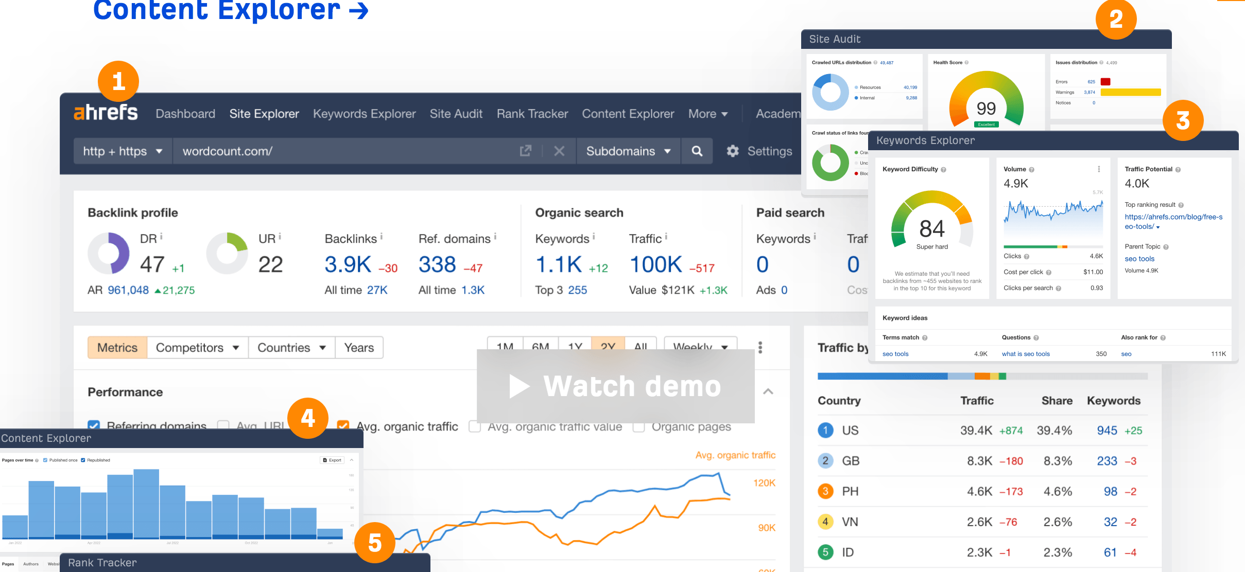Viewport: 1245px width, 572px height.
Task: Open Subdomains mode dropdown
Action: 628,151
